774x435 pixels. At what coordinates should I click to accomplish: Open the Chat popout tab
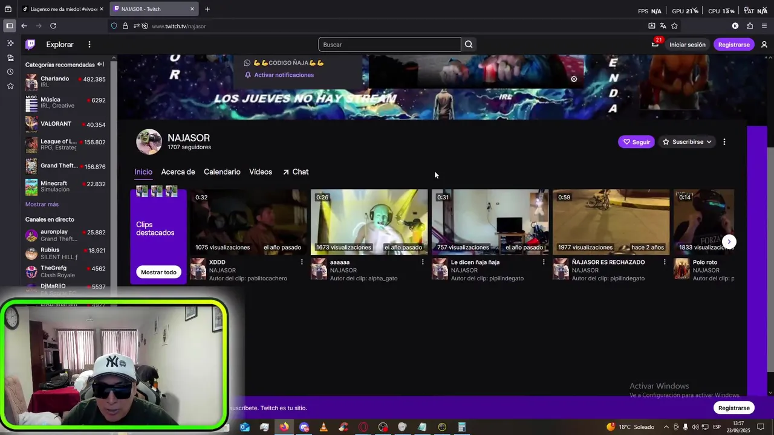coord(295,172)
